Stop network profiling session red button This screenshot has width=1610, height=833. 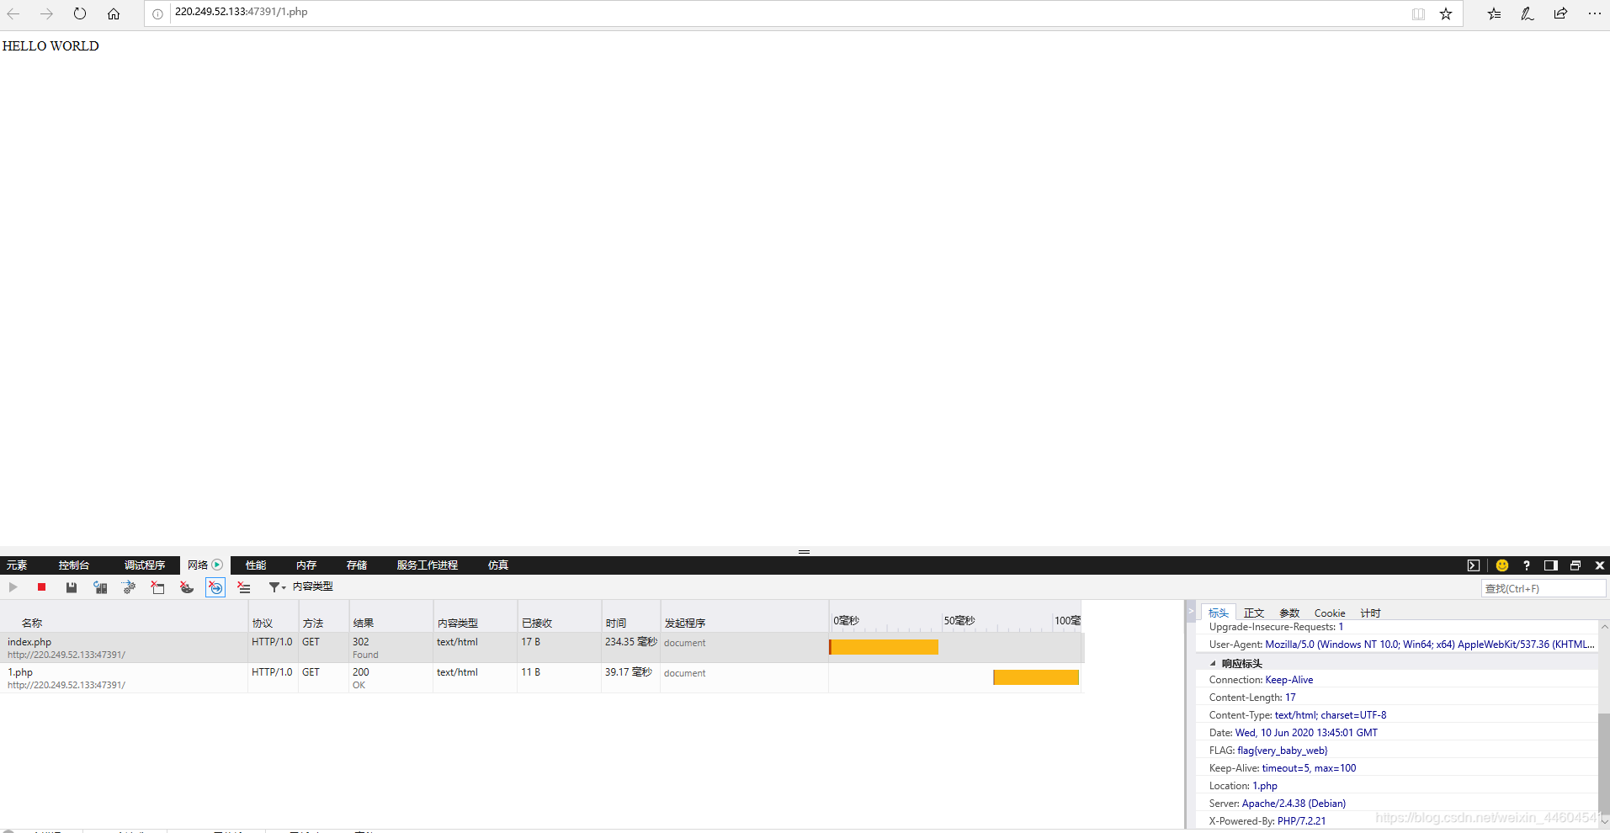(x=41, y=587)
